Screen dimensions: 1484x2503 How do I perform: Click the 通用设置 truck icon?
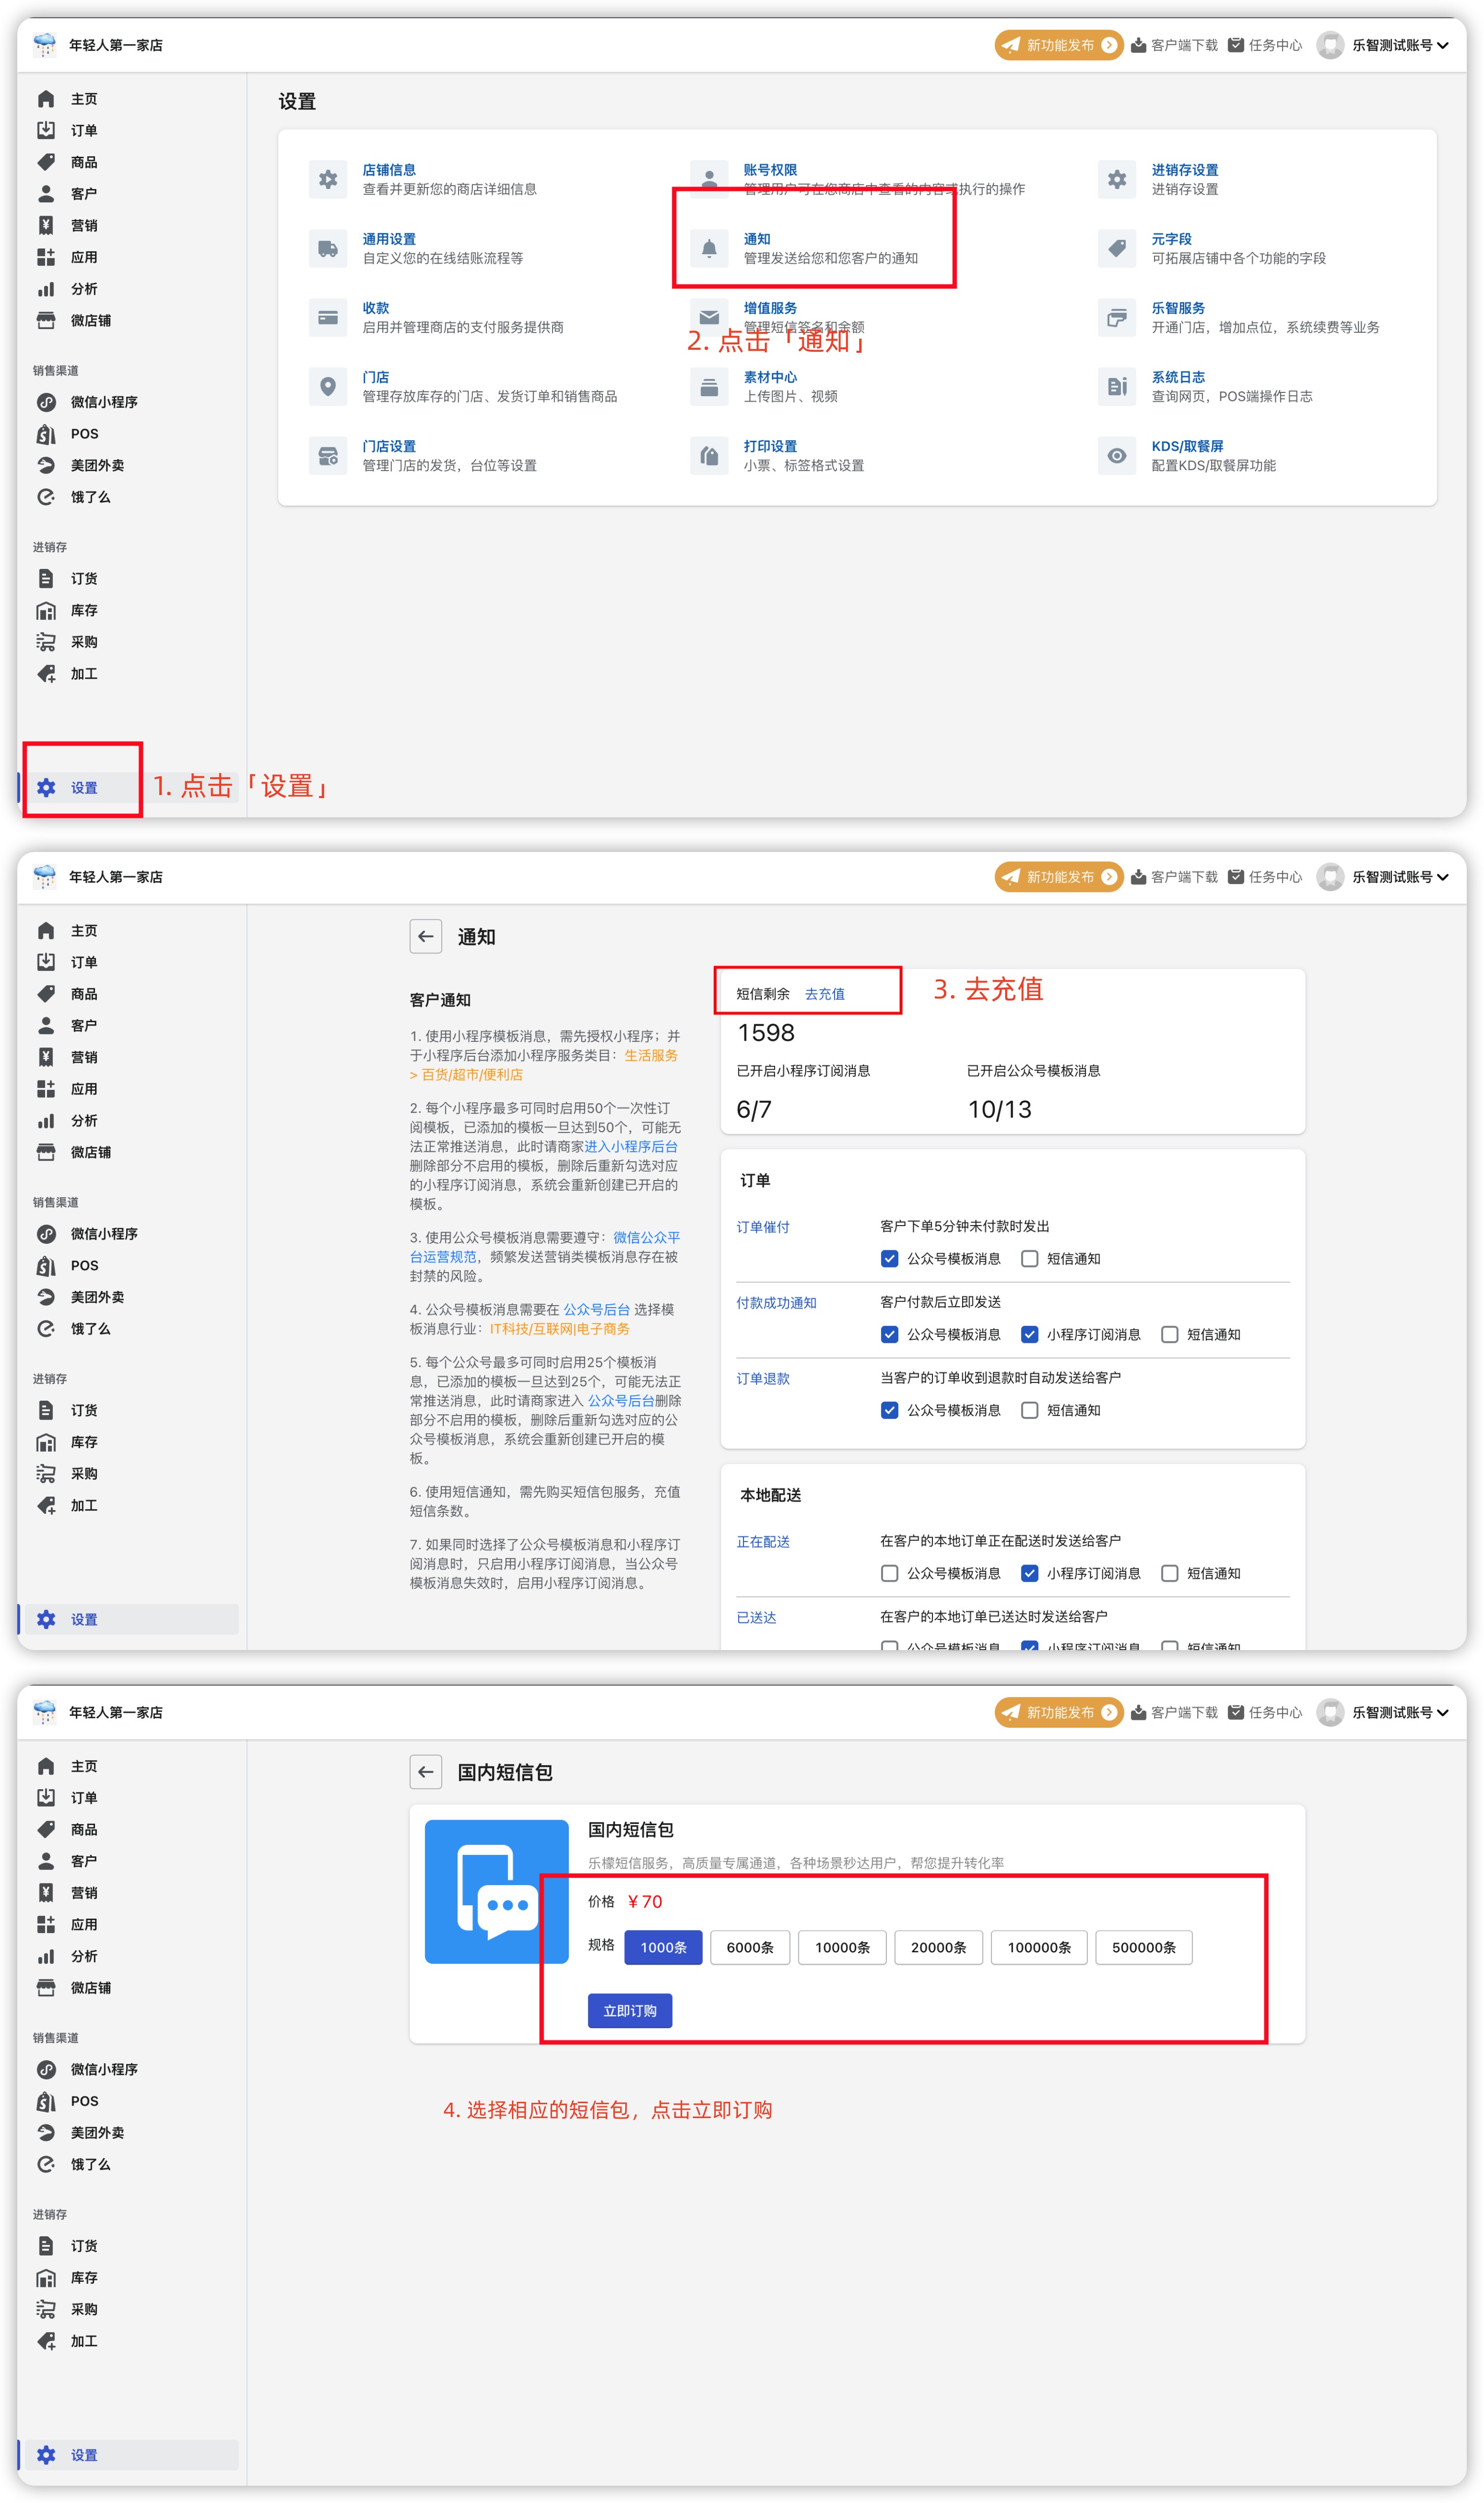pos(328,248)
